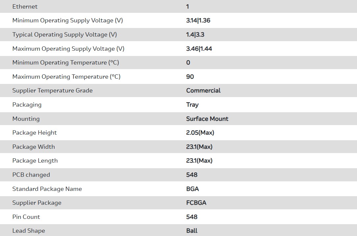Screen dimensions: 357x236
Task: Click the Package Width label
Action: click(x=34, y=147)
